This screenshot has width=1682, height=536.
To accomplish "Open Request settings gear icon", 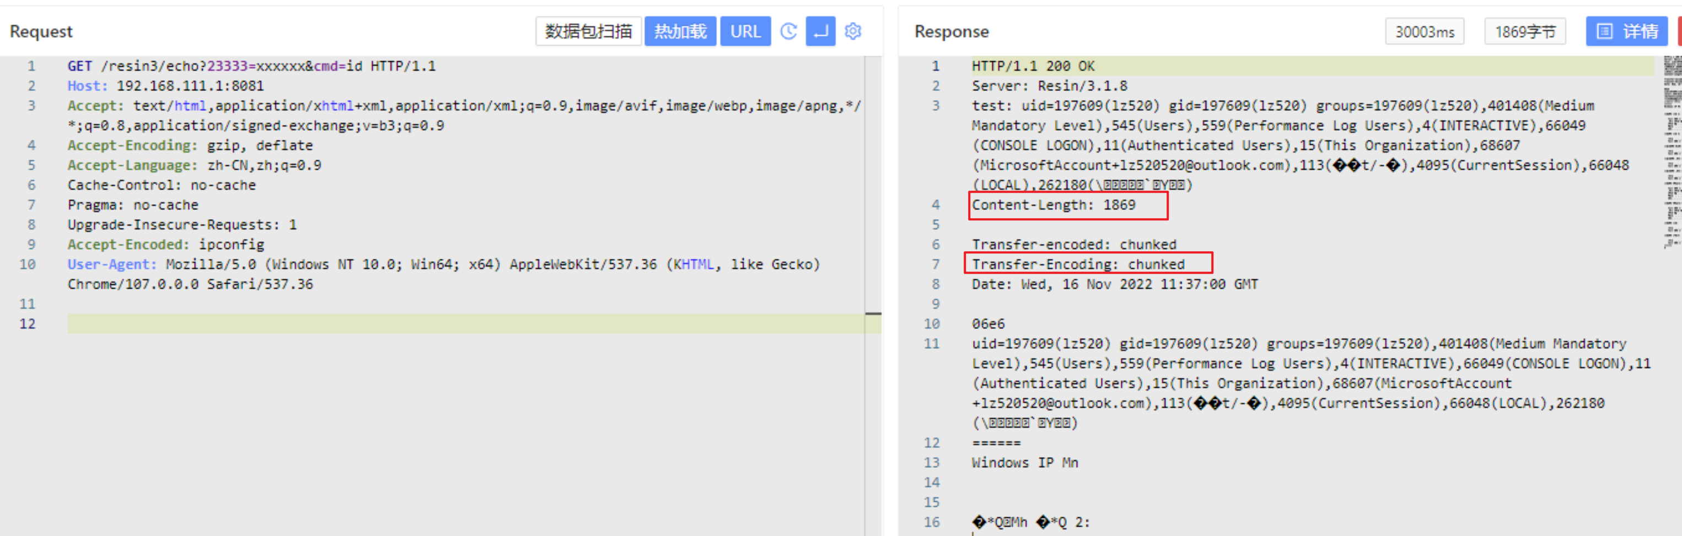I will (x=853, y=31).
